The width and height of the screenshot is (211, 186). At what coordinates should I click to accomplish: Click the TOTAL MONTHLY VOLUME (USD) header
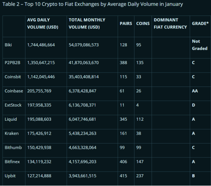point(87,24)
